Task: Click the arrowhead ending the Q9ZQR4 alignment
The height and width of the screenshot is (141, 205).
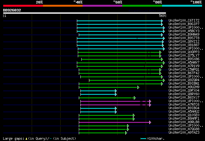Action: 164,81
